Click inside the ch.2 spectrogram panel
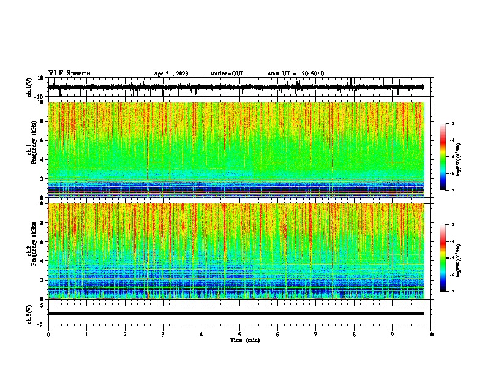 click(x=236, y=251)
